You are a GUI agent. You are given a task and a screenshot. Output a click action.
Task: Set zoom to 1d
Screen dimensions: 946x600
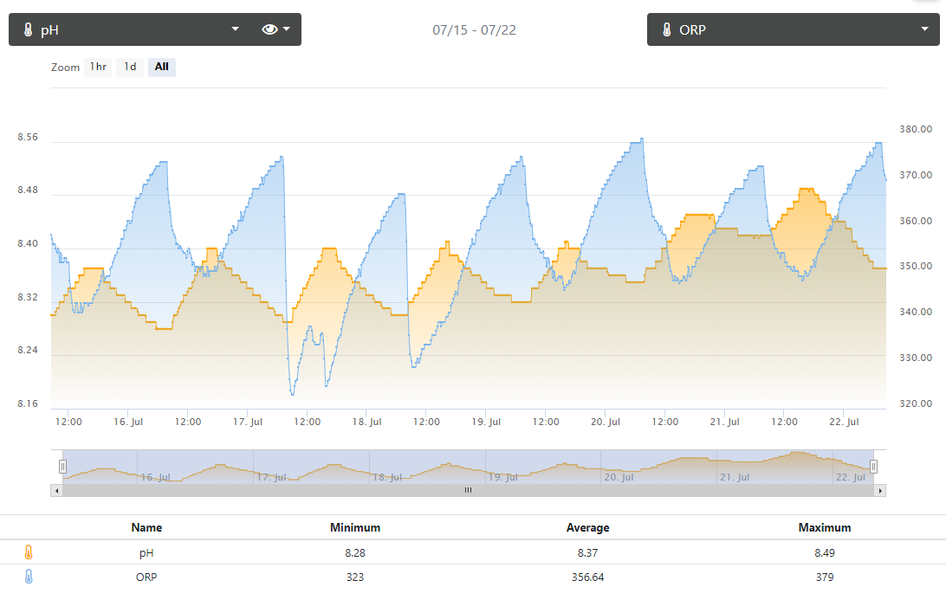tap(130, 67)
